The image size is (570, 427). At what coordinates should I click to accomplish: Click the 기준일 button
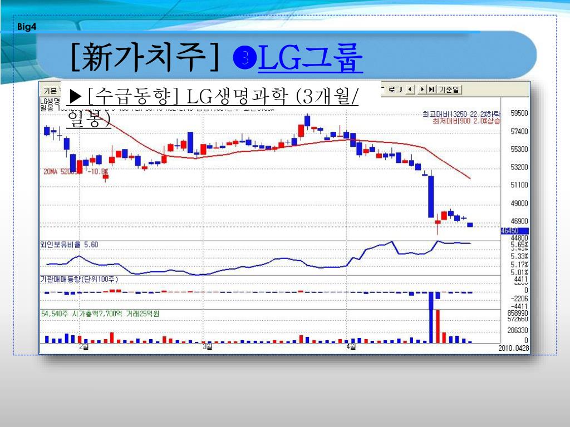449,90
